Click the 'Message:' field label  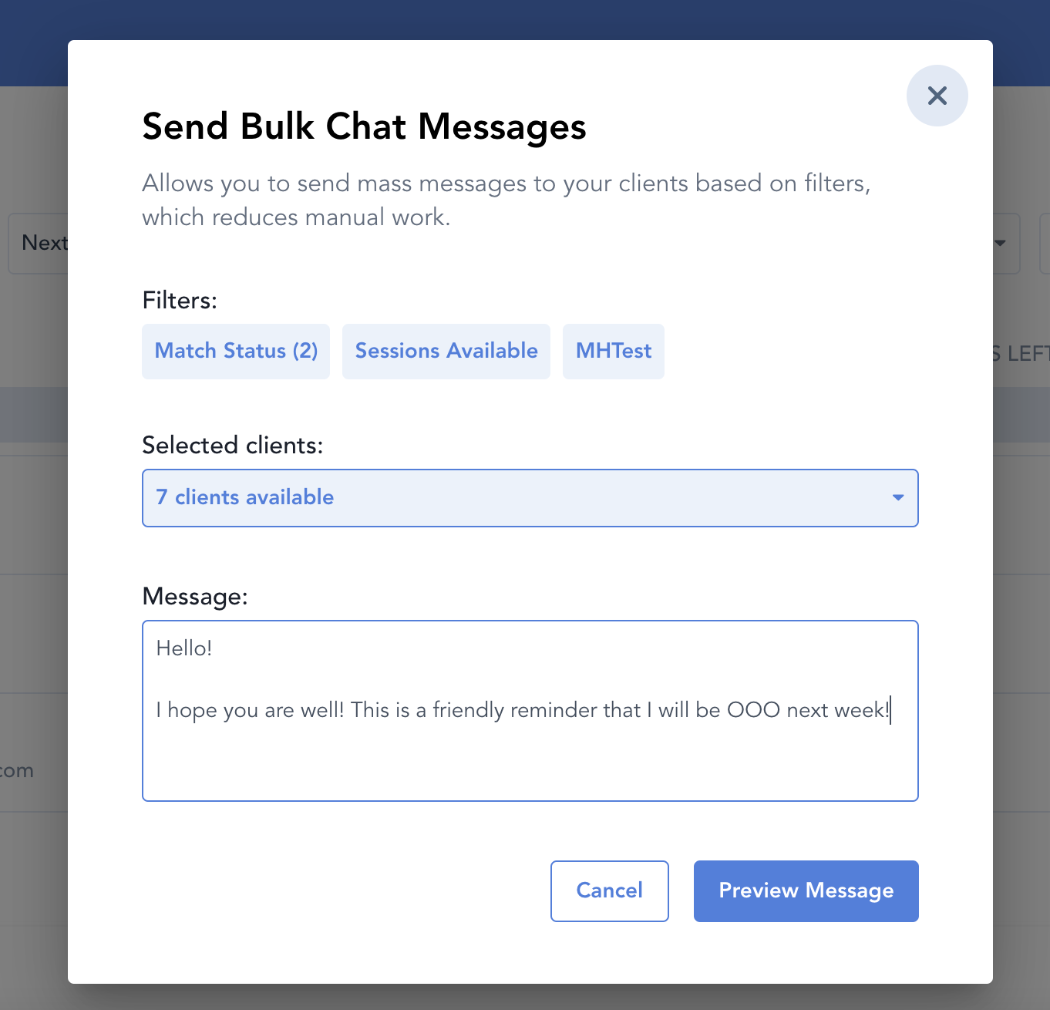[x=195, y=597]
